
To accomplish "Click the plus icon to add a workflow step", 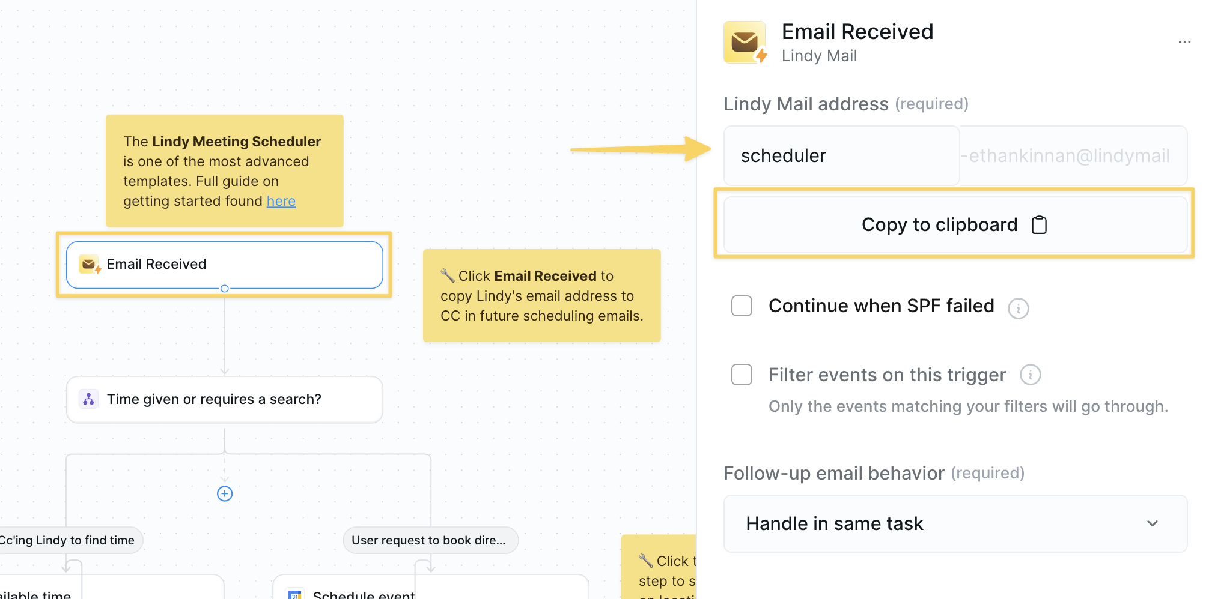I will click(x=224, y=493).
